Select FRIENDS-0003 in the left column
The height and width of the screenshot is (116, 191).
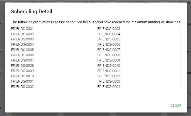[22, 39]
